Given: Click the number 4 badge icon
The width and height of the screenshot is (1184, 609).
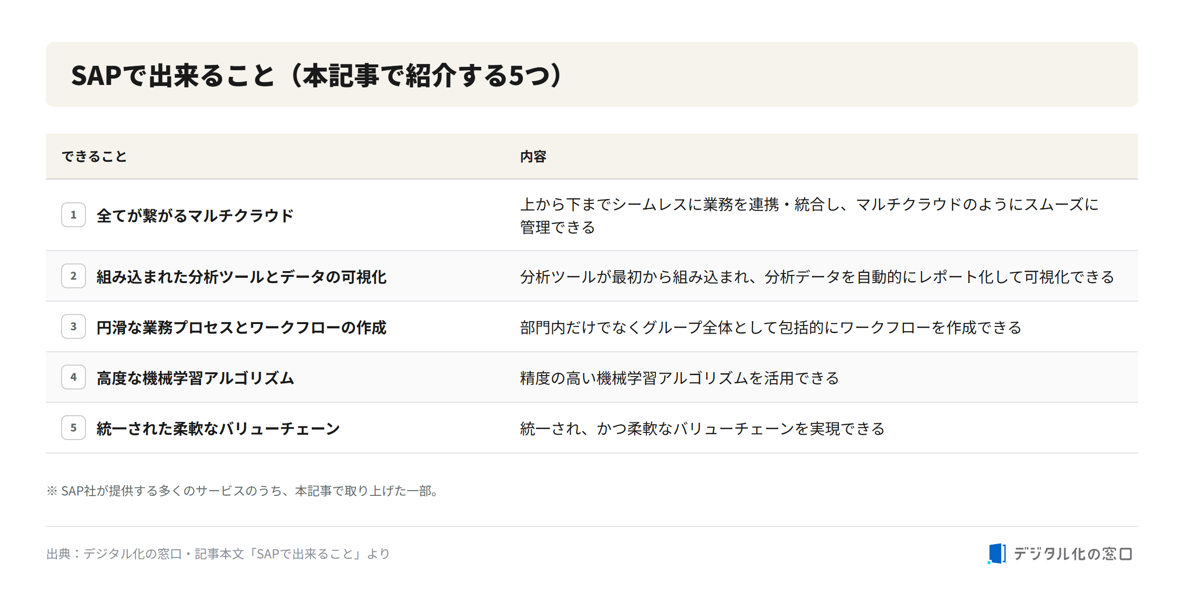Looking at the screenshot, I should tap(74, 377).
